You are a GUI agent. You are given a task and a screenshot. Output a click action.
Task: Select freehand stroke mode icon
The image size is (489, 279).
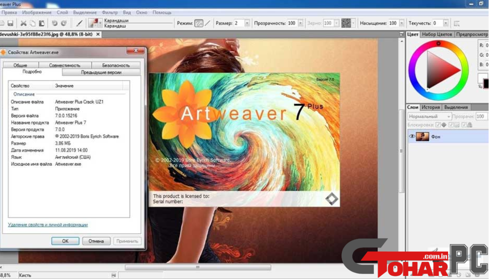click(x=198, y=23)
